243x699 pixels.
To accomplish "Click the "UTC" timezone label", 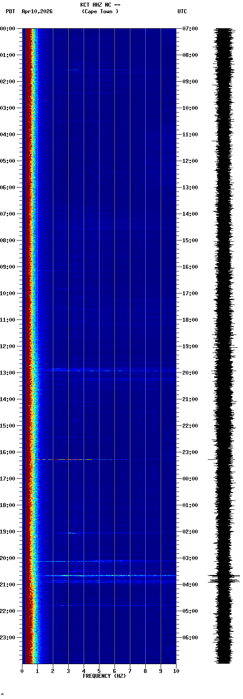I will [182, 11].
